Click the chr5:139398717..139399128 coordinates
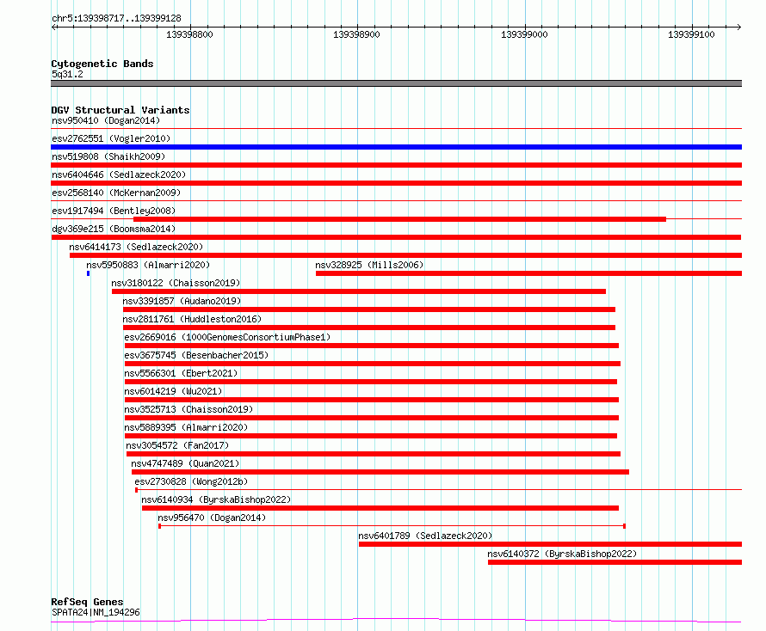Viewport: 766px width, 631px height. click(116, 19)
